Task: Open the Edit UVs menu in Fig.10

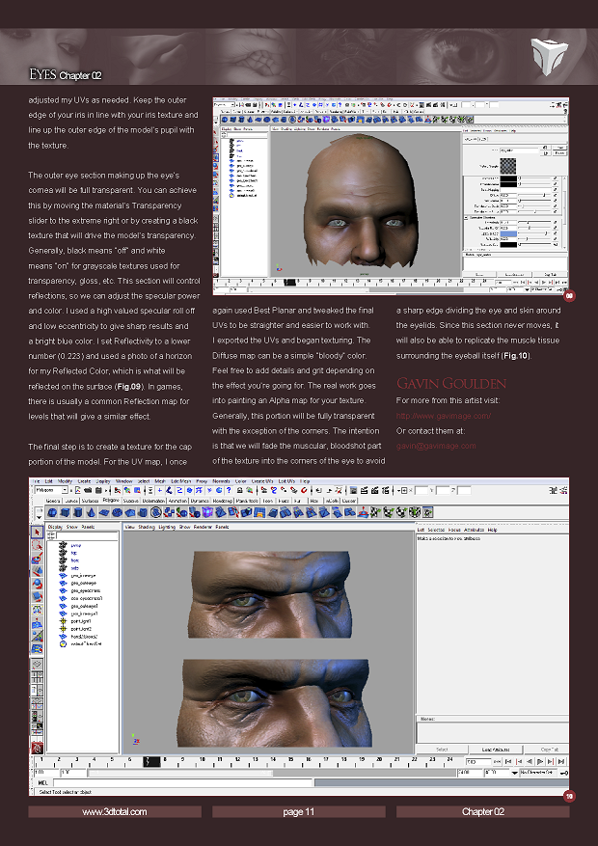Action: [286, 480]
